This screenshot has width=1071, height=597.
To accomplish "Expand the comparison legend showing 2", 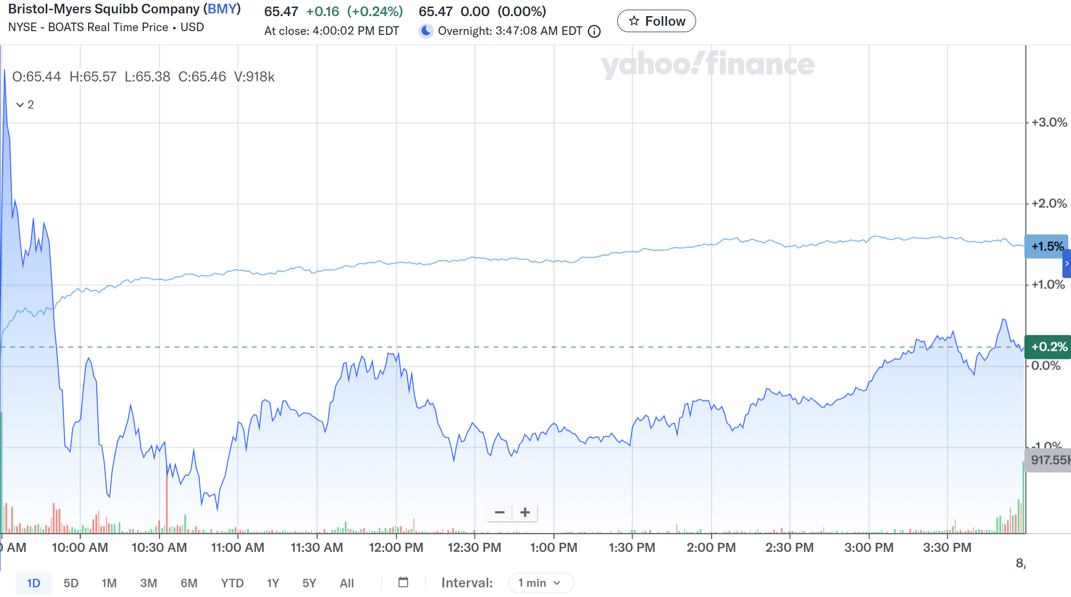I will (25, 105).
